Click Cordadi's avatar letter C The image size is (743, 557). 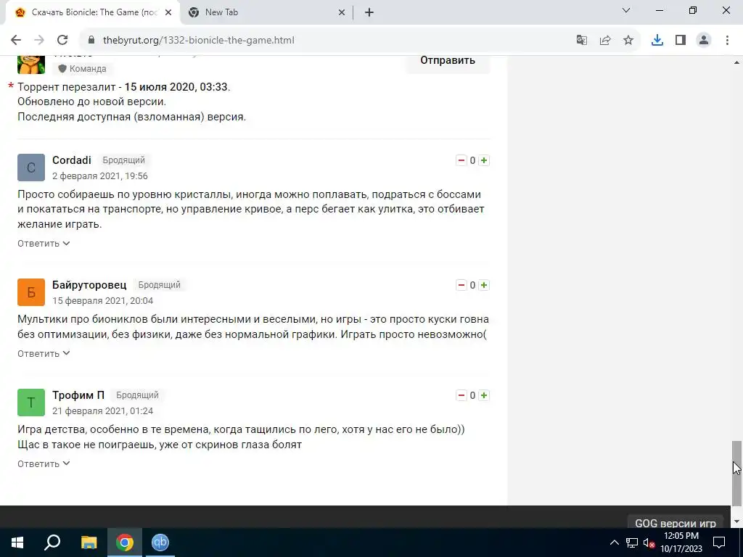coord(31,168)
